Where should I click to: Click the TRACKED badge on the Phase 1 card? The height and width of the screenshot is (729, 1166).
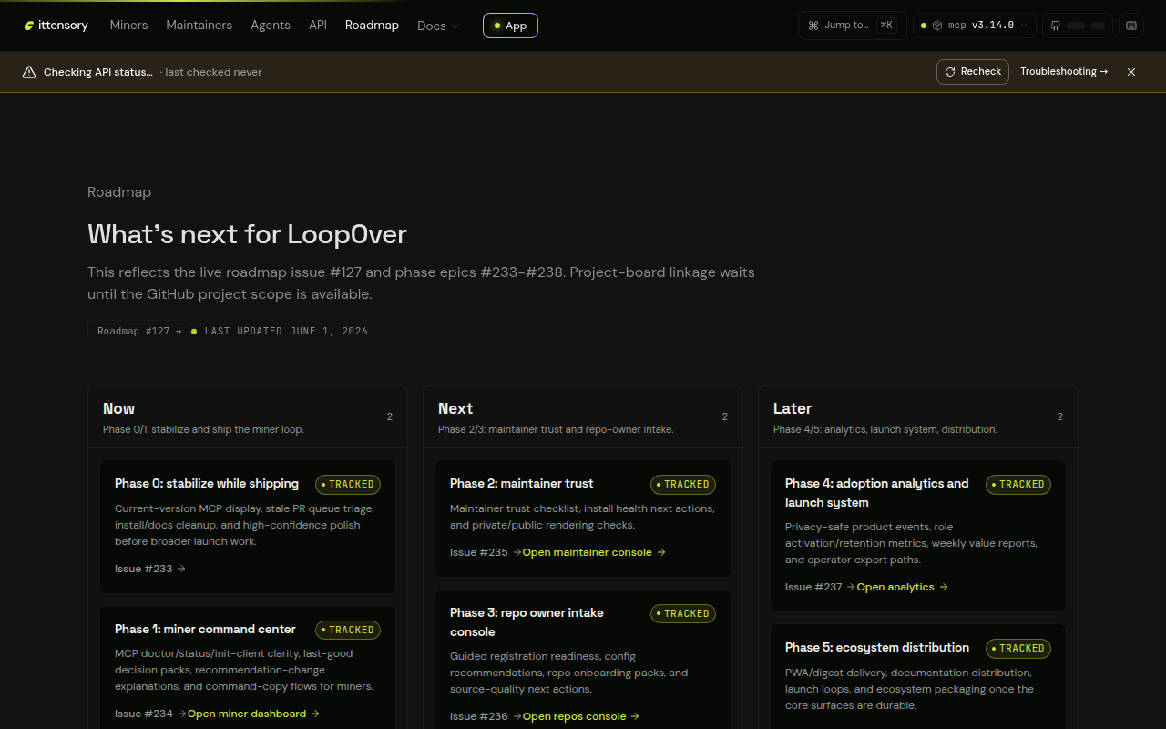click(x=348, y=630)
